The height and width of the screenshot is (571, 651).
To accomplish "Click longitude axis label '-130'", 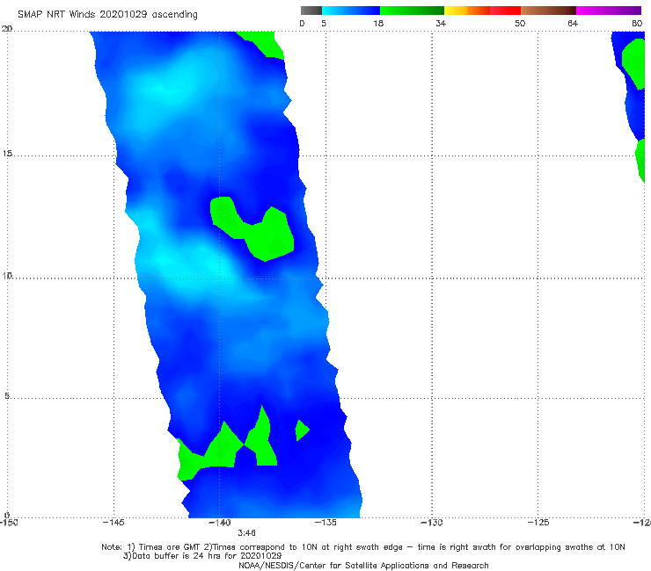I will tap(432, 523).
